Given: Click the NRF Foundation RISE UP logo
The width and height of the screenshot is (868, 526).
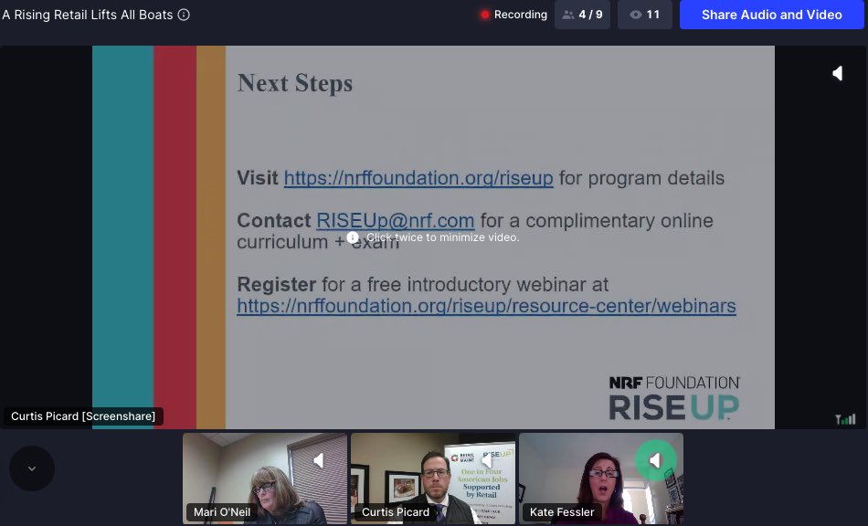Looking at the screenshot, I should [x=674, y=398].
